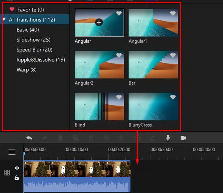Hide the video track with eye icon
The width and height of the screenshot is (223, 193).
pos(17,168)
